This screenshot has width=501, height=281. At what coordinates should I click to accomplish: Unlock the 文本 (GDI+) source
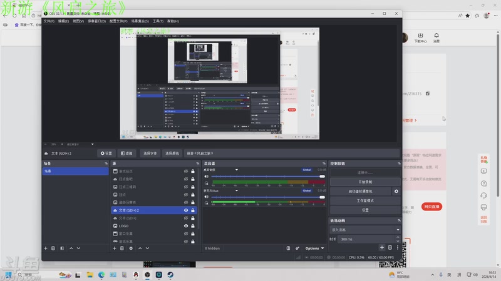click(x=193, y=218)
